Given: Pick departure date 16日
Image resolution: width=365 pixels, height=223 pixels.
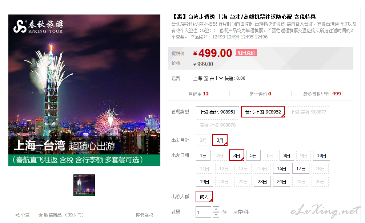Looking at the screenshot, I should 281,168.
